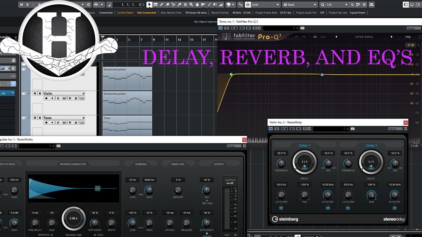The image size is (422, 237).
Task: Click green EQ band node in Pro-Q 3
Action: tap(231, 74)
